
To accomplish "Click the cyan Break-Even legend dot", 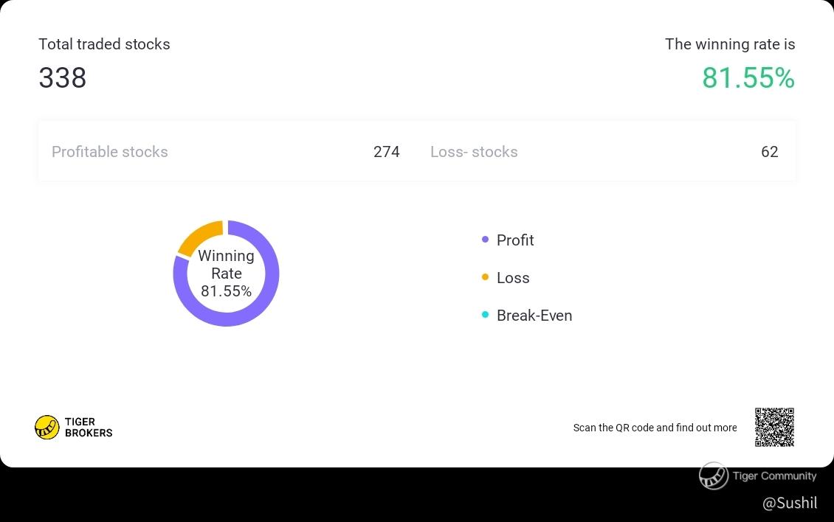I will point(485,316).
